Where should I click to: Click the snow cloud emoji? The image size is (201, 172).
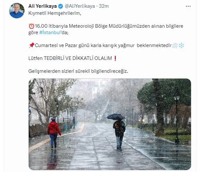[x=175, y=45]
